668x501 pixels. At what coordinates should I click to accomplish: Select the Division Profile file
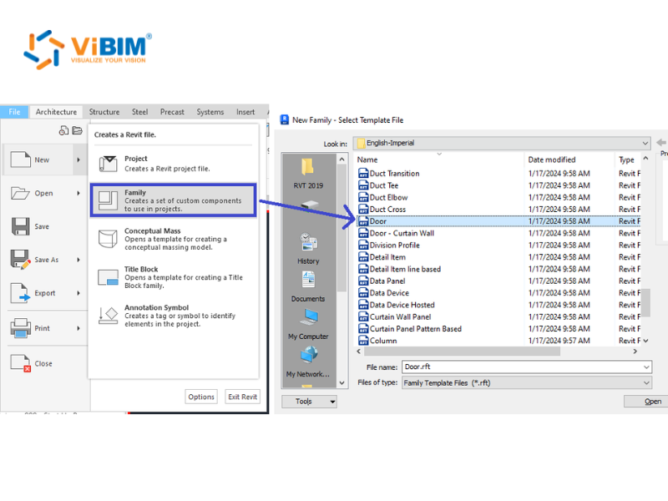click(498, 245)
